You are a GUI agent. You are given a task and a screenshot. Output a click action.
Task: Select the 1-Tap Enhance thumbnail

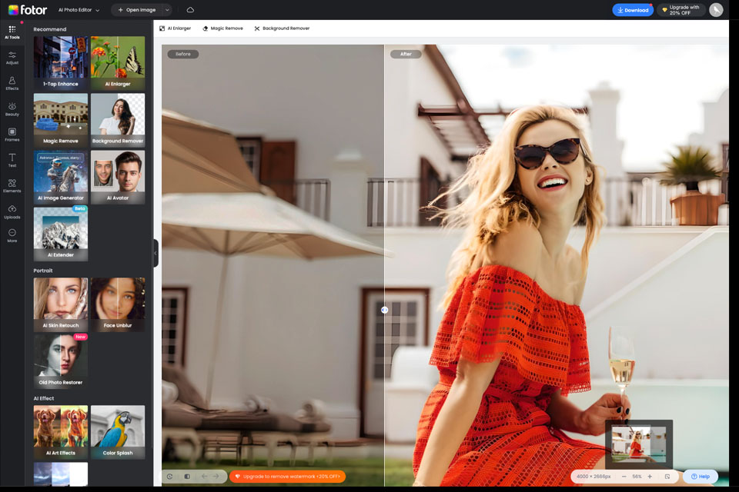point(61,63)
